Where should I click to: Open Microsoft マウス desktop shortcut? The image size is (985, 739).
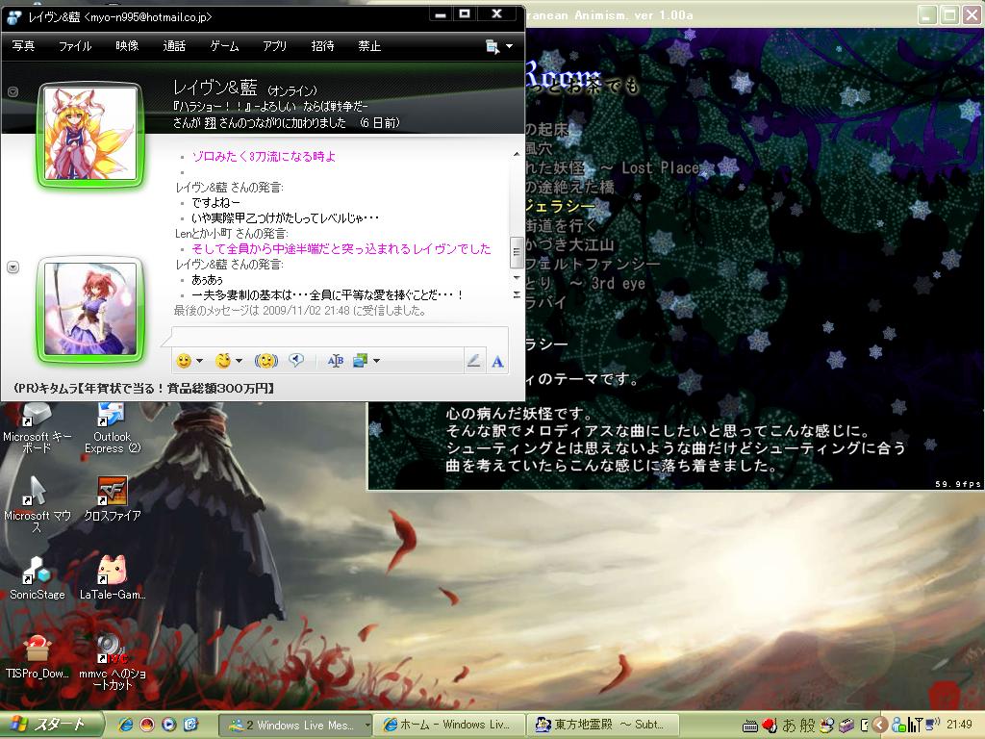pos(38,504)
